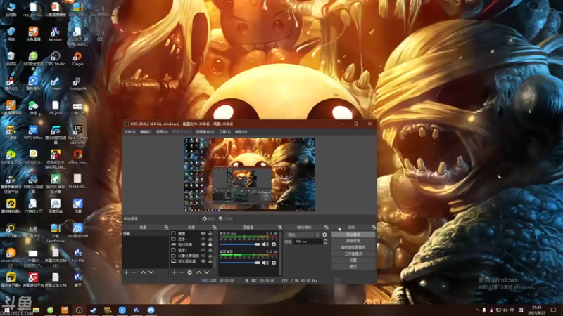Enable 工作室模式 studio mode
This screenshot has width=563, height=316.
[x=353, y=254]
